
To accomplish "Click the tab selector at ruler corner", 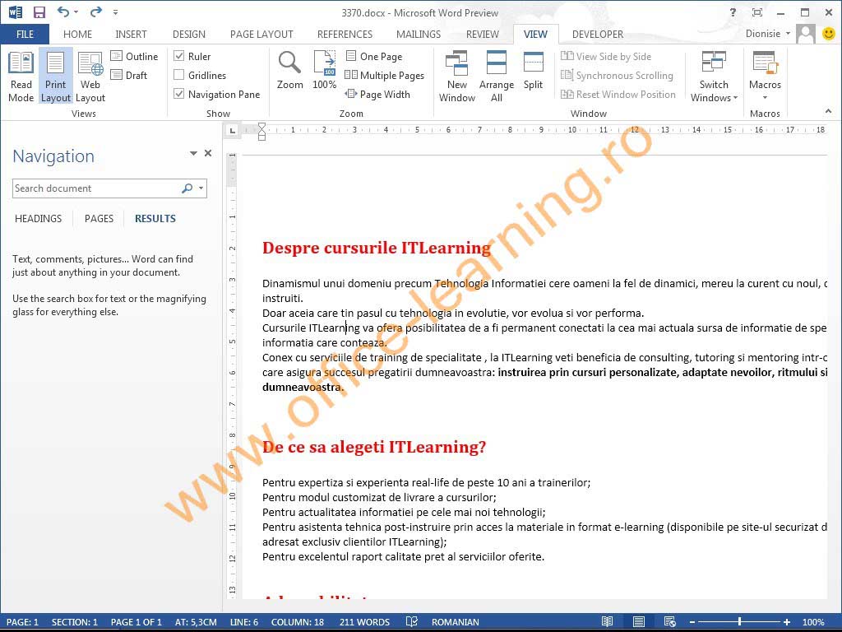I will tap(232, 130).
